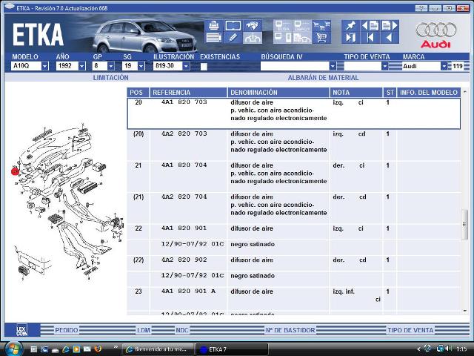Switch to the ETKA 7 taskbar button

[232, 349]
